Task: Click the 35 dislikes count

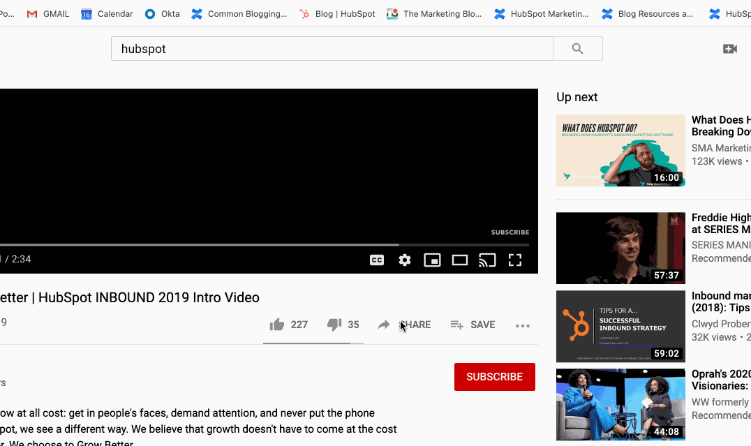Action: [353, 325]
